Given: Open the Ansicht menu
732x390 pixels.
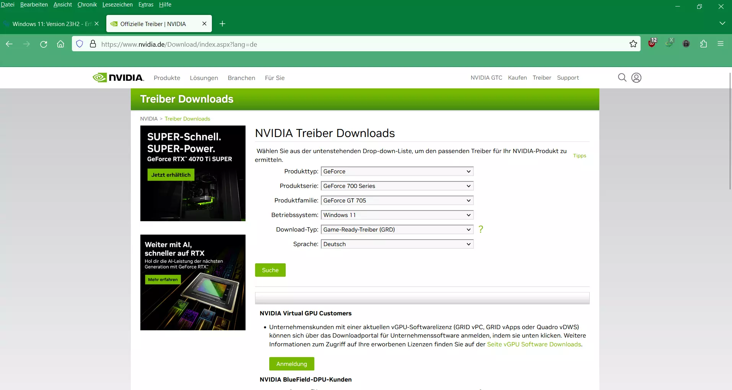Looking at the screenshot, I should pyautogui.click(x=63, y=5).
